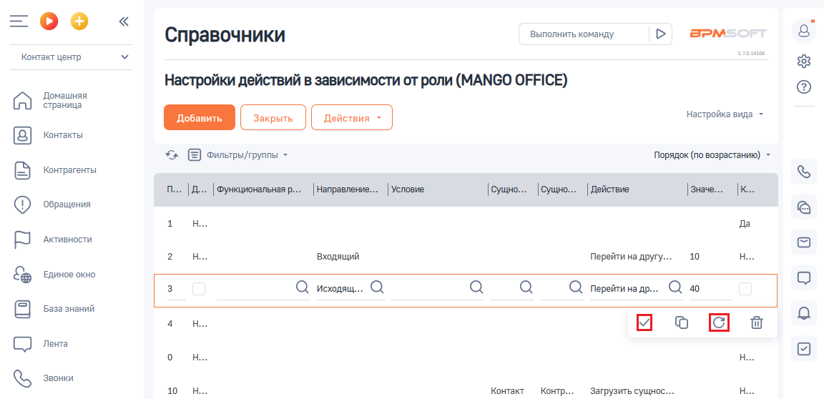Collapse the left panel with the double chevron
Image resolution: width=824 pixels, height=399 pixels.
tap(124, 21)
